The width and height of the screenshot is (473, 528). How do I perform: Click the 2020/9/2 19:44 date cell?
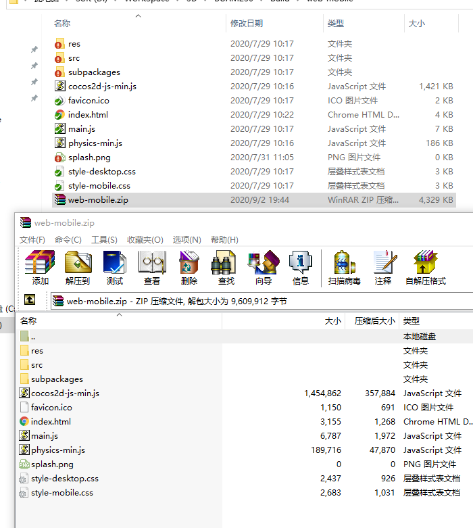click(x=259, y=199)
